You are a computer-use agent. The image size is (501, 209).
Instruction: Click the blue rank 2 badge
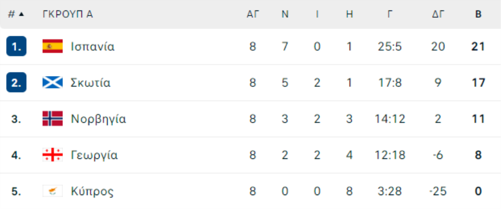[16, 82]
